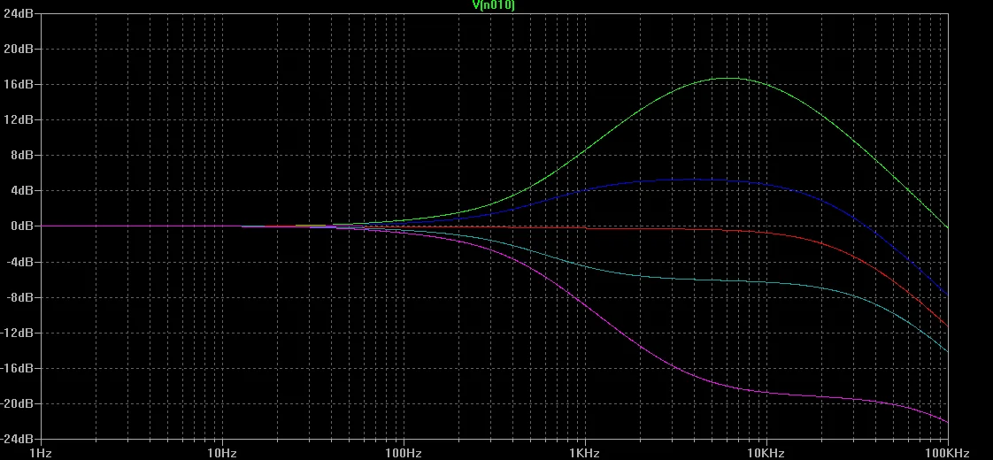The width and height of the screenshot is (993, 460).
Task: Select the 10KHz frequency axis label
Action: [x=766, y=453]
